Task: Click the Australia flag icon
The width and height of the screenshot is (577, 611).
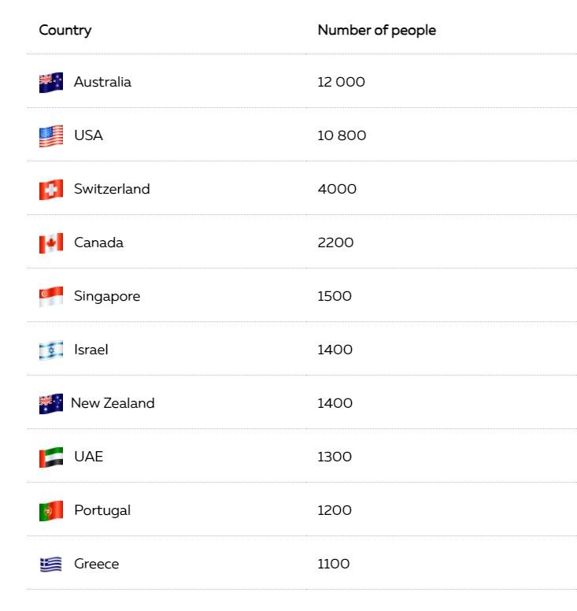Action: pyautogui.click(x=51, y=82)
